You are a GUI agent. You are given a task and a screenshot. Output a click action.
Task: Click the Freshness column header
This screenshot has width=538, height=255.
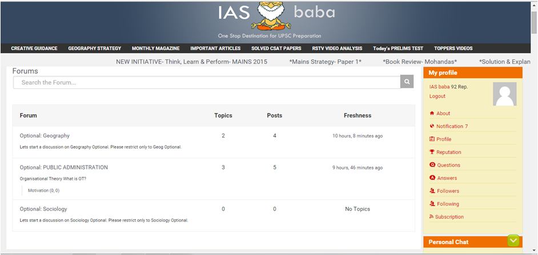[x=358, y=115]
